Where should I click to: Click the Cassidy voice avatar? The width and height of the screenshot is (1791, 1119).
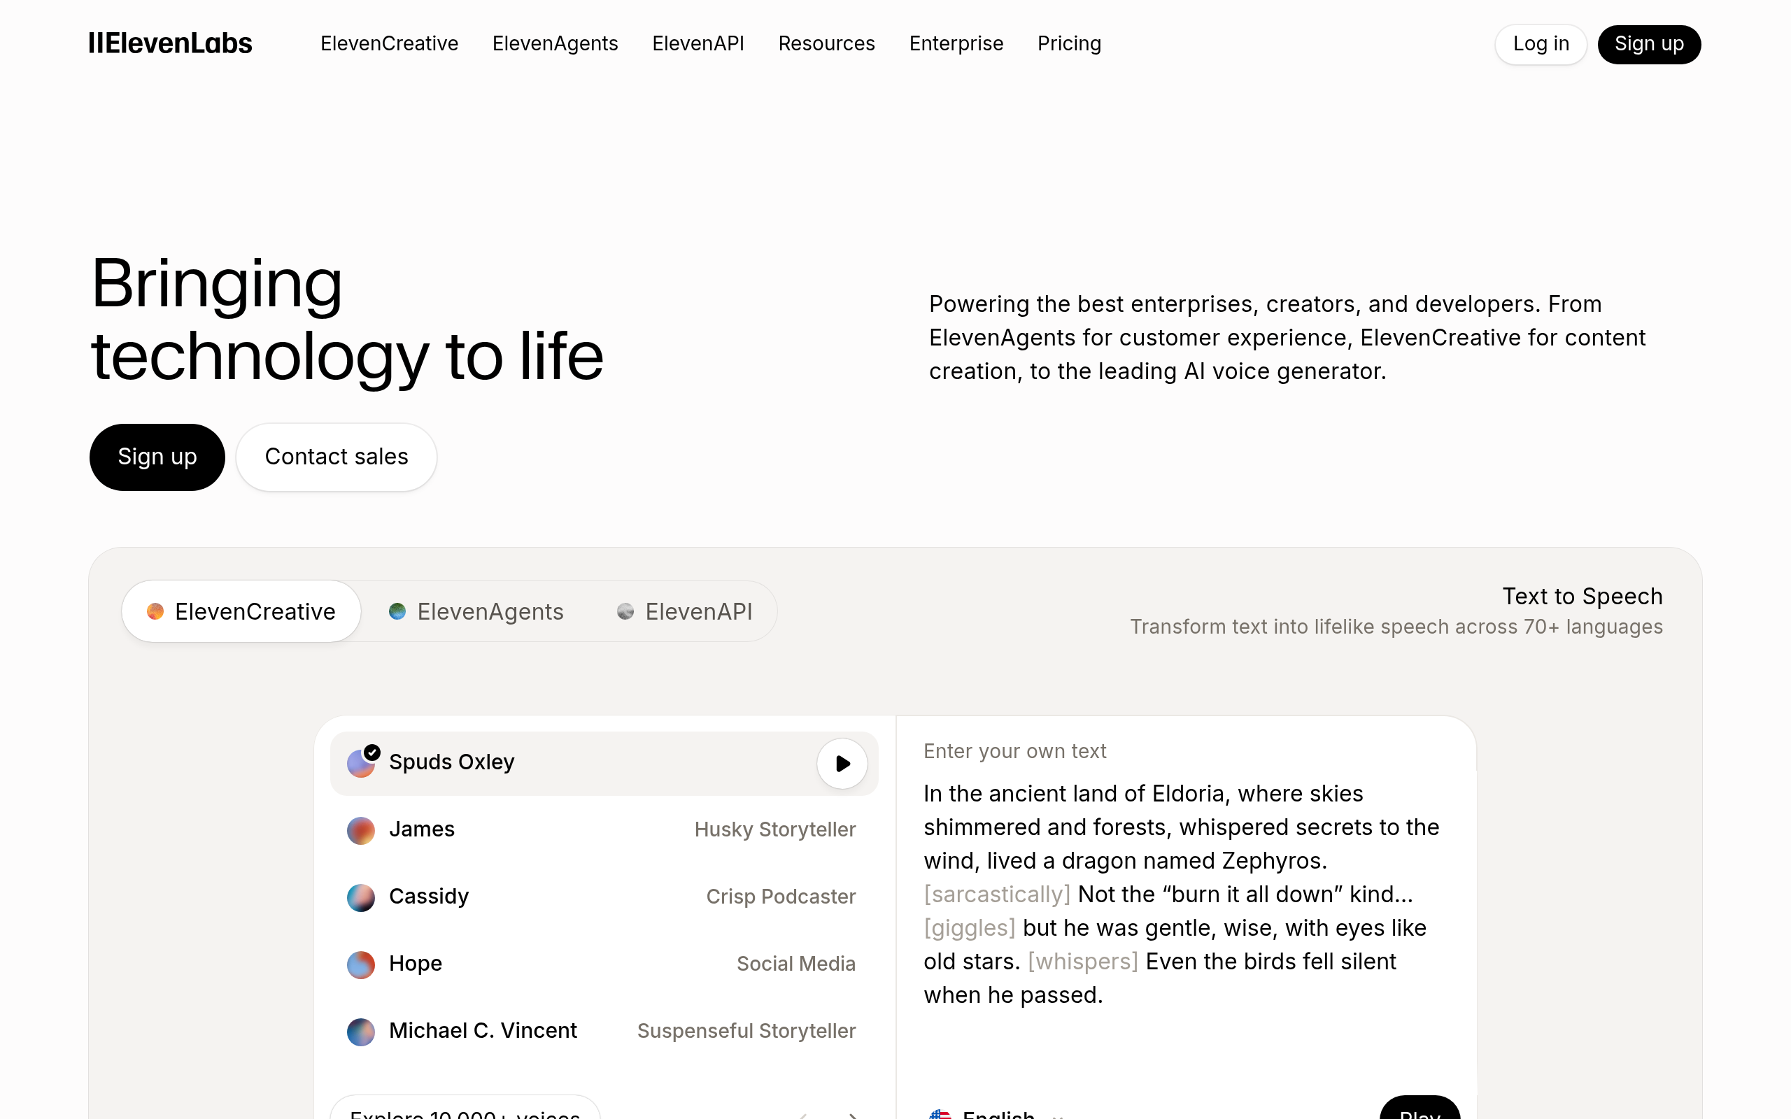coord(360,897)
